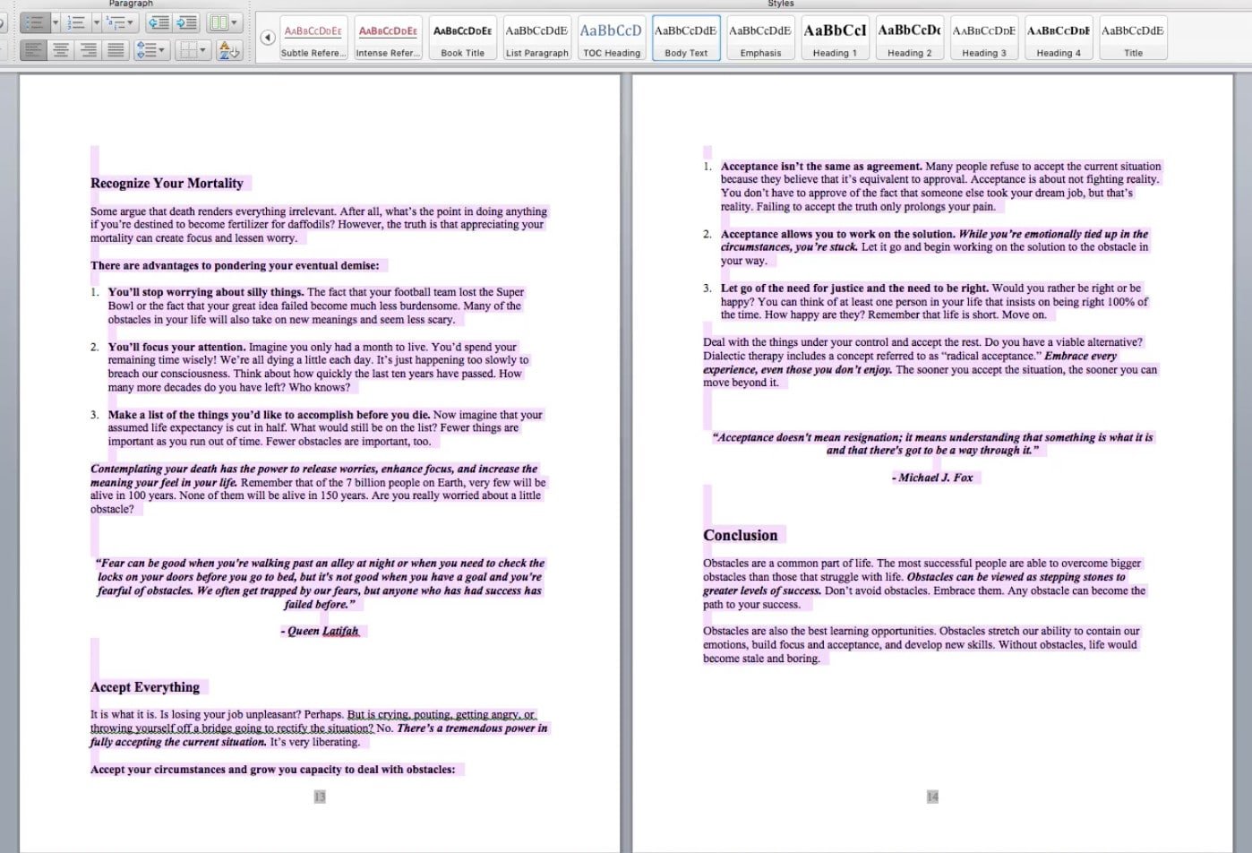The height and width of the screenshot is (853, 1252).
Task: Toggle Justify Text alignment
Action: [116, 50]
